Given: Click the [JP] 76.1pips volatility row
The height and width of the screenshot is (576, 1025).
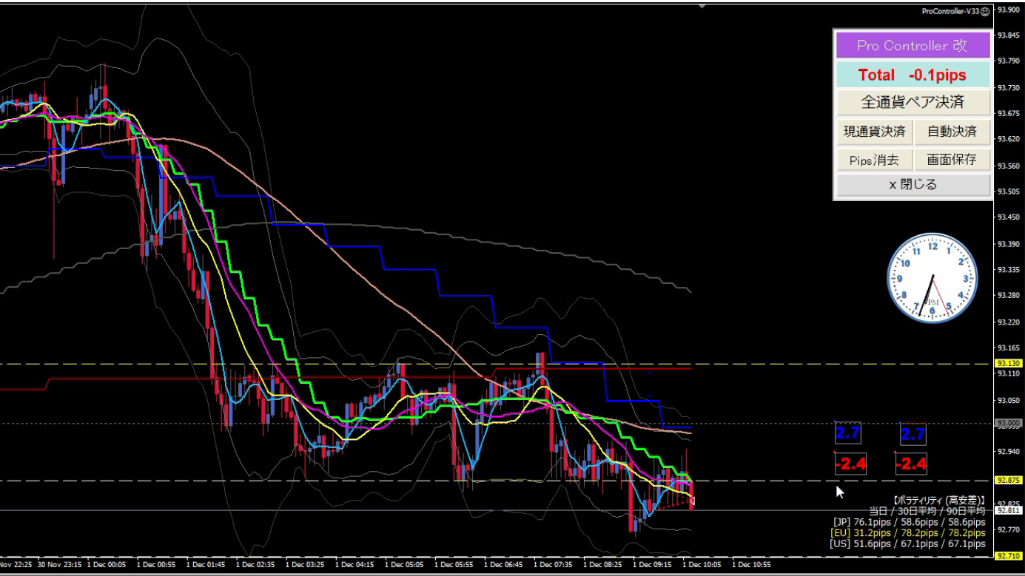Looking at the screenshot, I should 908,522.
